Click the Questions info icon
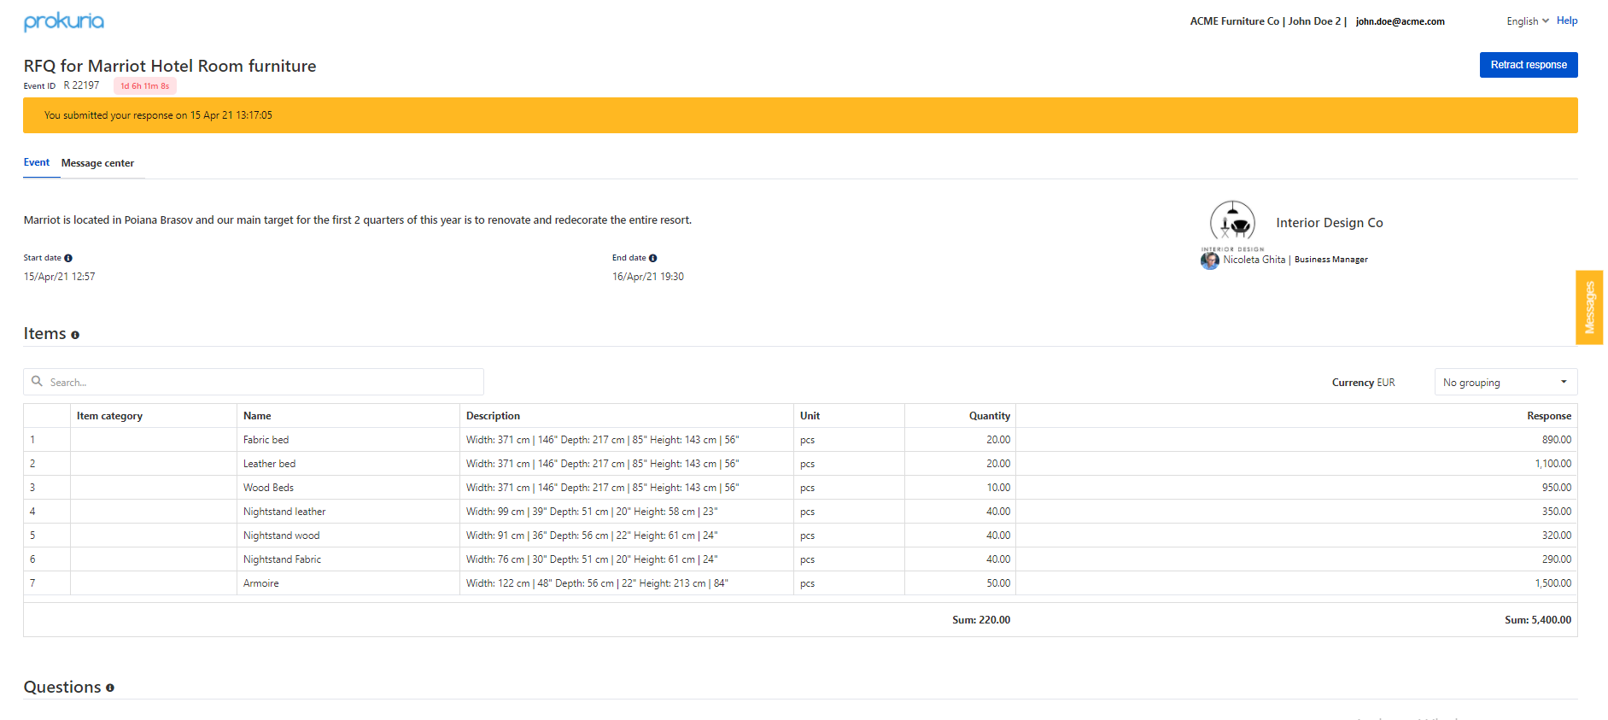The width and height of the screenshot is (1608, 720). click(x=110, y=688)
